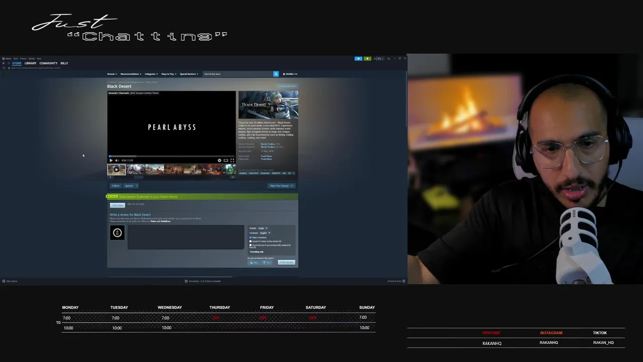Expand the Ignore button dropdown arrow

(136, 186)
